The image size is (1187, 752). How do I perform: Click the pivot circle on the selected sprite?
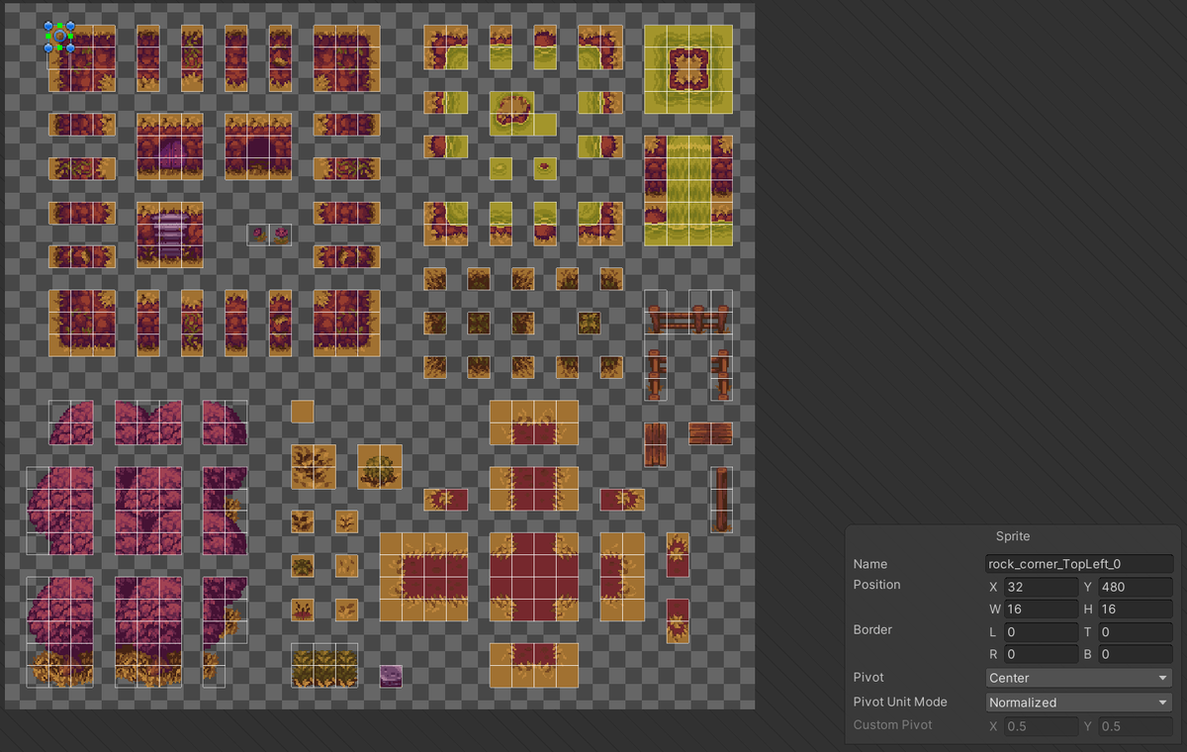coord(59,36)
